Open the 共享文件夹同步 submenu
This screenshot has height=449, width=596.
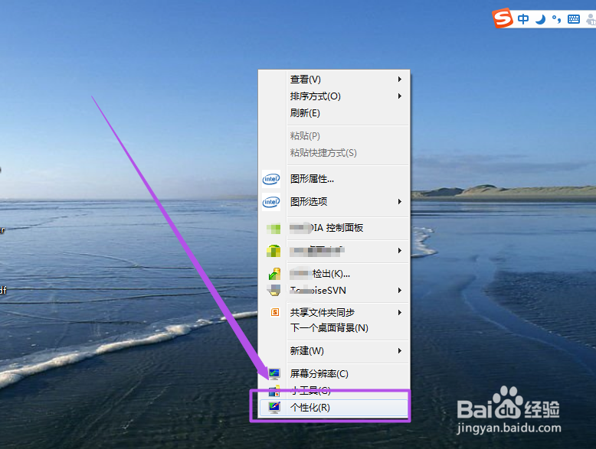pyautogui.click(x=334, y=312)
